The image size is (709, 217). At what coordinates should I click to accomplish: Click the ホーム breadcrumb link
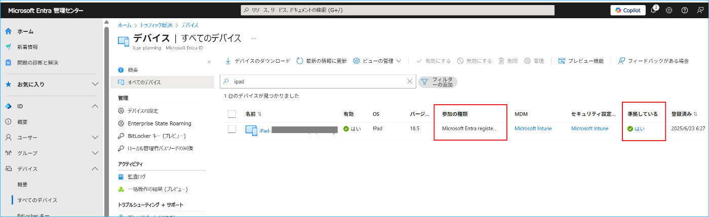pos(125,25)
